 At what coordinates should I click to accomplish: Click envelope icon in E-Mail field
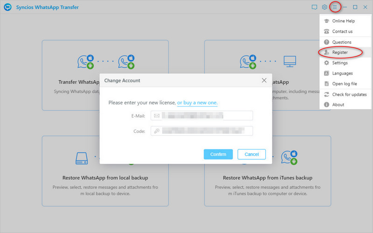157,116
